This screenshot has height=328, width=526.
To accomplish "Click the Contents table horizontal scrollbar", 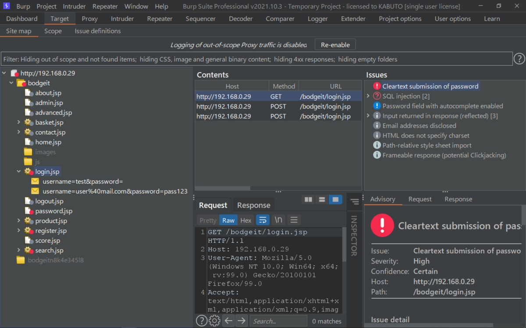I will [223, 188].
